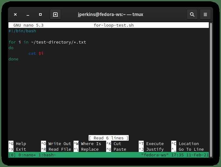221x167 pixels.
Task: Click ^R Read File shortcut
Action: [56, 149]
